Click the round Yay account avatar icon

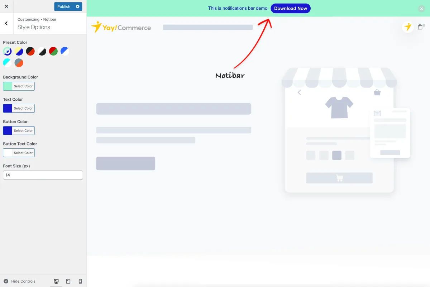coord(408,27)
